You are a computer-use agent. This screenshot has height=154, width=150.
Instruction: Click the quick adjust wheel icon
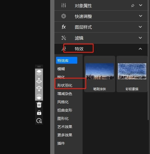click(x=64, y=16)
